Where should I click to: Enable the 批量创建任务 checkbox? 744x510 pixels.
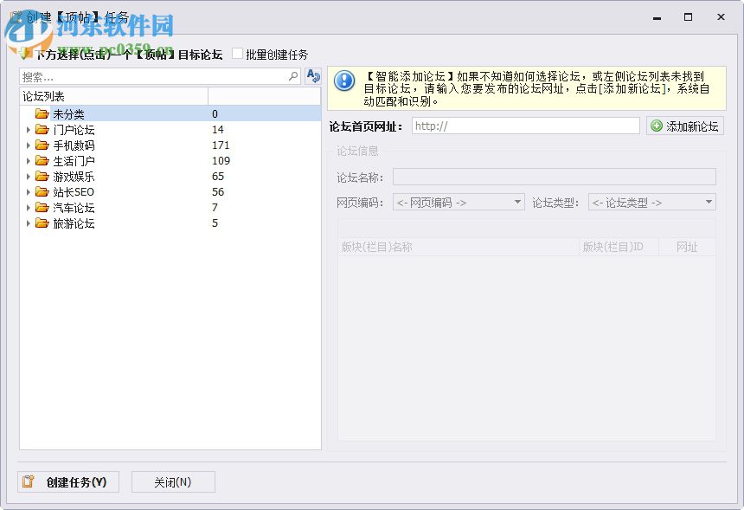237,53
